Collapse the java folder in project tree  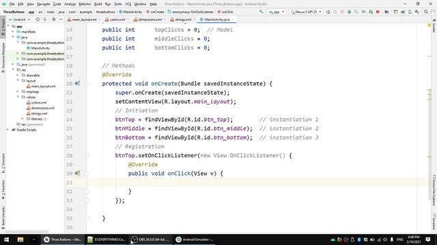click(x=13, y=37)
